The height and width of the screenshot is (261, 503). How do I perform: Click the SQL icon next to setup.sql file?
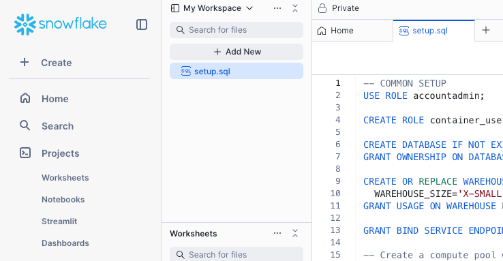[x=186, y=71]
